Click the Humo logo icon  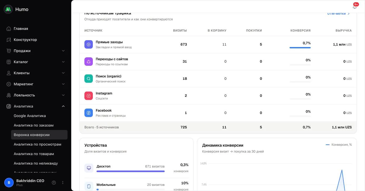pyautogui.click(x=8, y=9)
